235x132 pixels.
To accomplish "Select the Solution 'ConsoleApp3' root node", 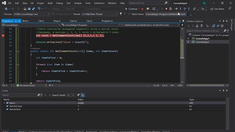I will pyautogui.click(x=209, y=35).
